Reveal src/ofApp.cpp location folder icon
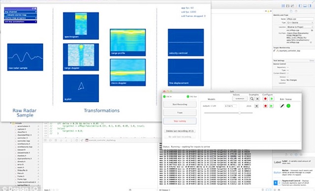The width and height of the screenshot is (315, 191). [312, 30]
